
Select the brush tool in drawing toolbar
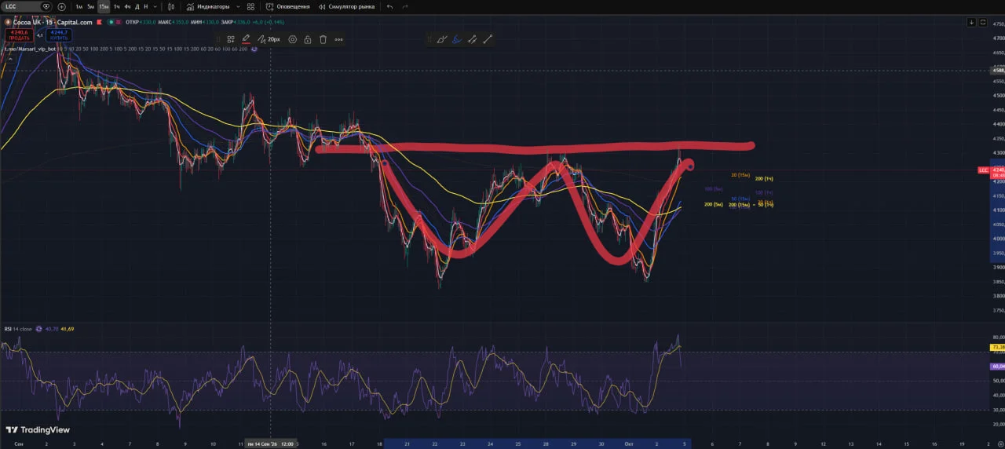(442, 39)
